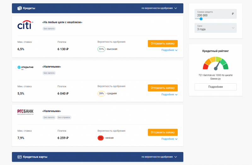This screenshot has width=252, height=165.
Task: Expand Подробнее for the Открытие loan
Action: (169, 95)
